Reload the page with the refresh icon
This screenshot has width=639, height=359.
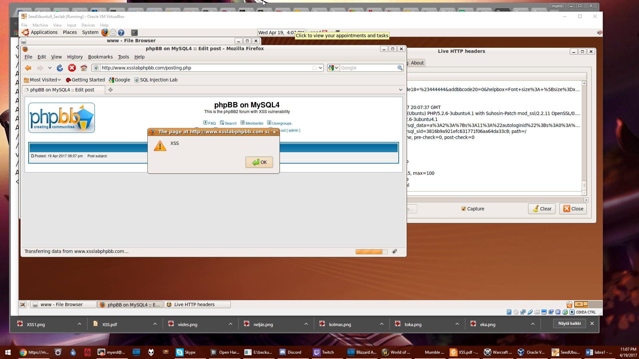pos(60,68)
